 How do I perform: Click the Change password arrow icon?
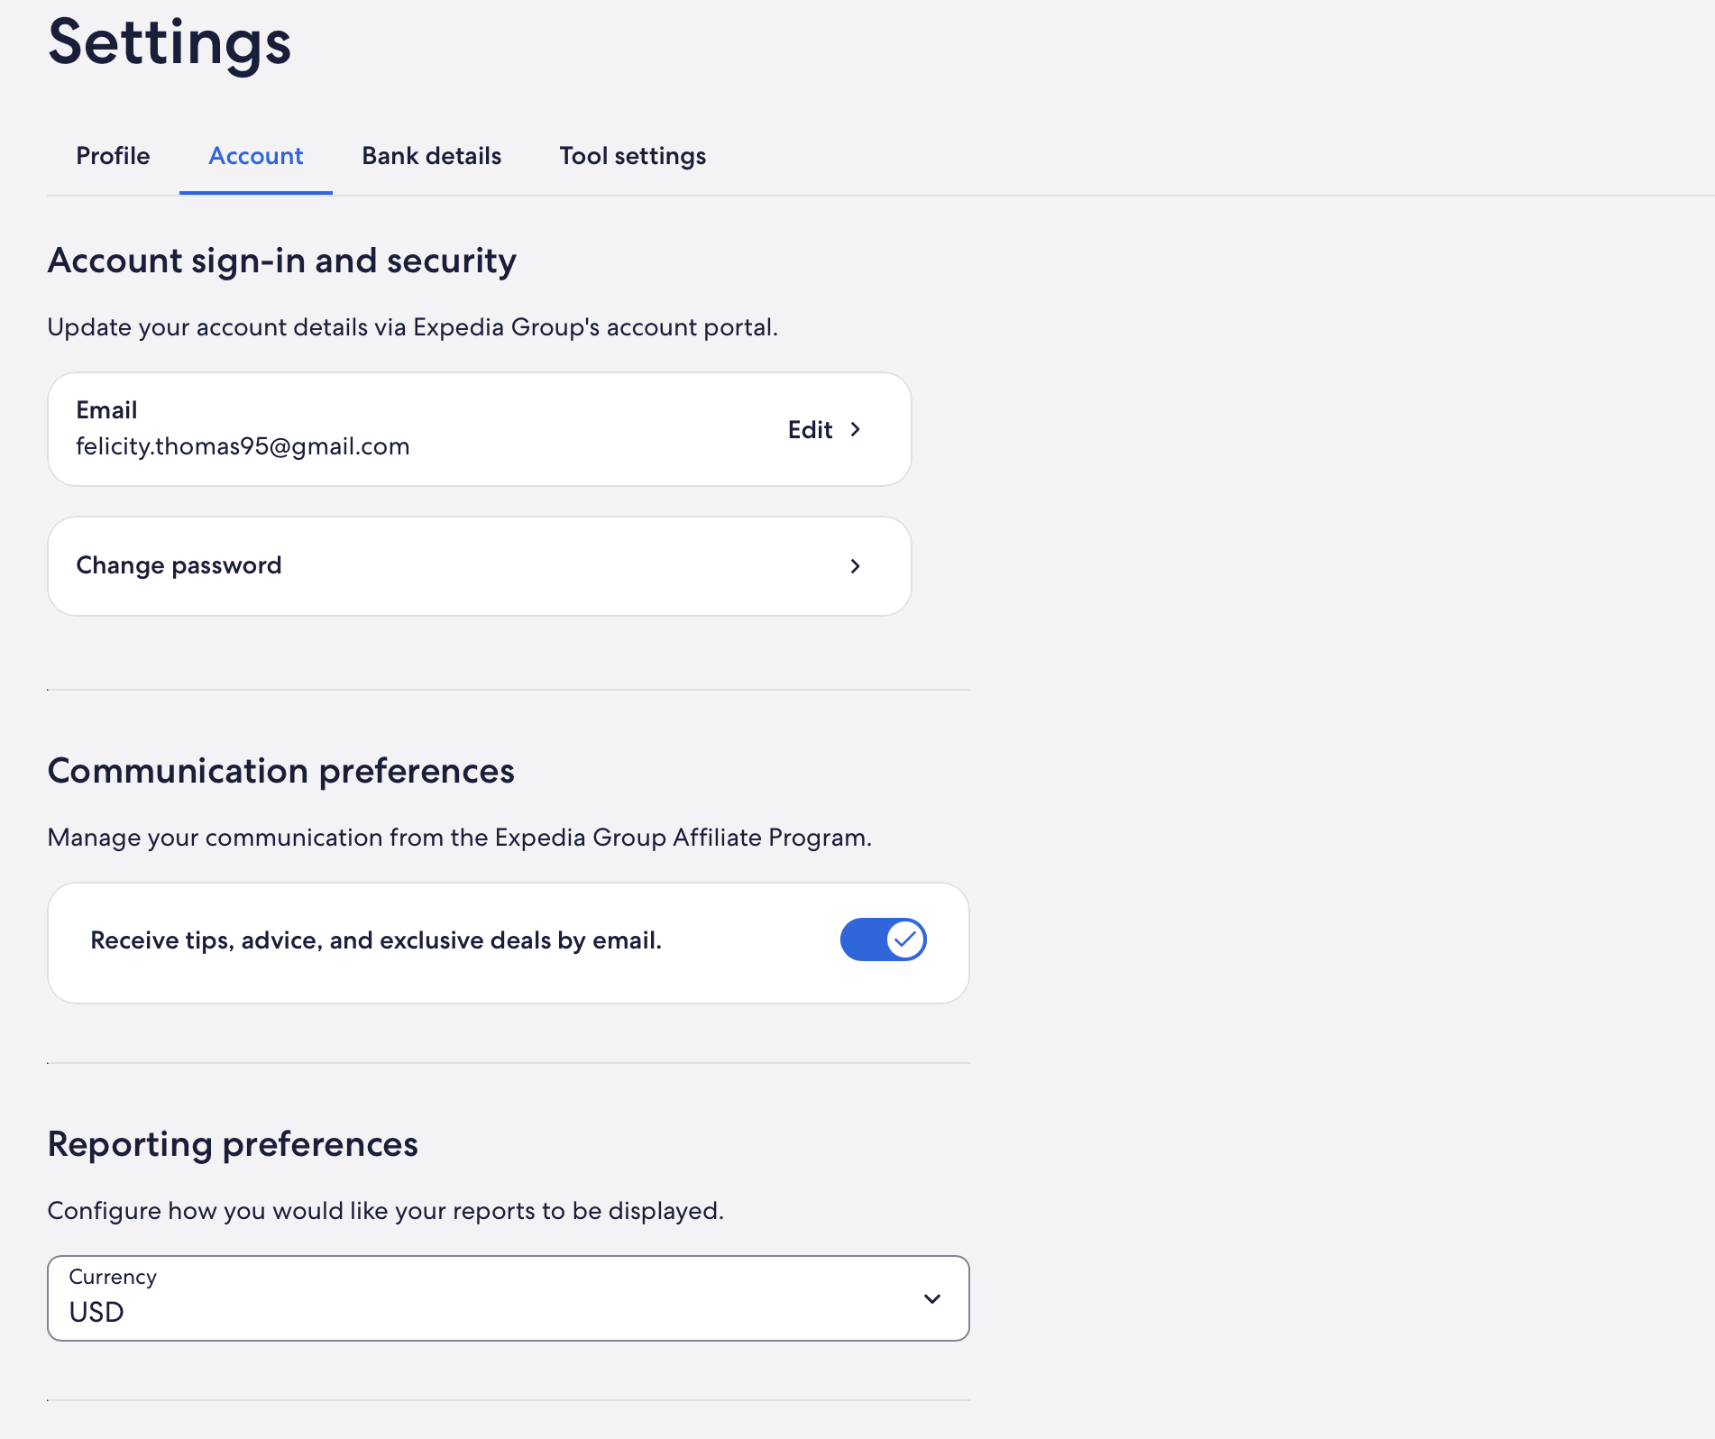(x=856, y=566)
